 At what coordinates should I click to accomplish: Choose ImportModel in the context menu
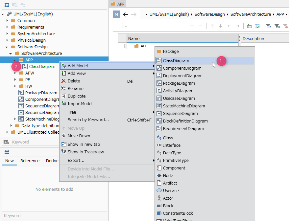pyautogui.click(x=108, y=103)
